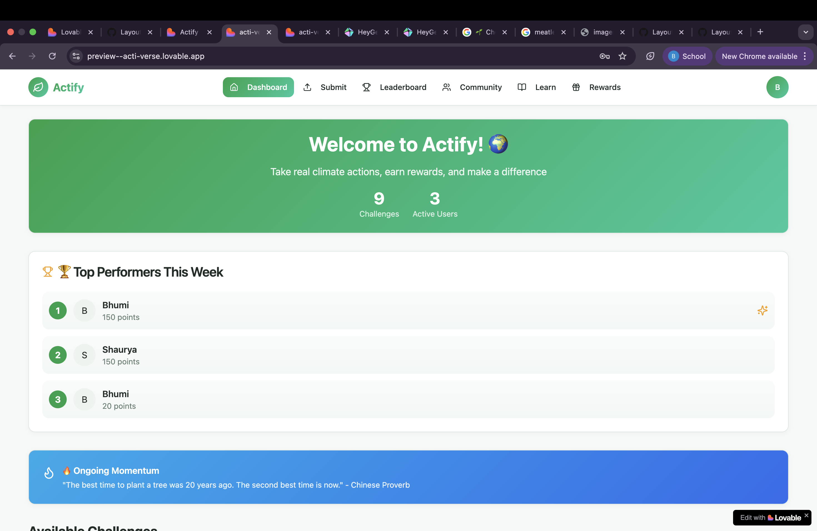
Task: Navigate to the Learn page
Action: click(537, 87)
